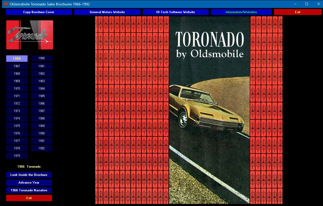Image resolution: width=323 pixels, height=206 pixels.
Task: Open the 1966 Toronado Narrative
Action: [29, 190]
